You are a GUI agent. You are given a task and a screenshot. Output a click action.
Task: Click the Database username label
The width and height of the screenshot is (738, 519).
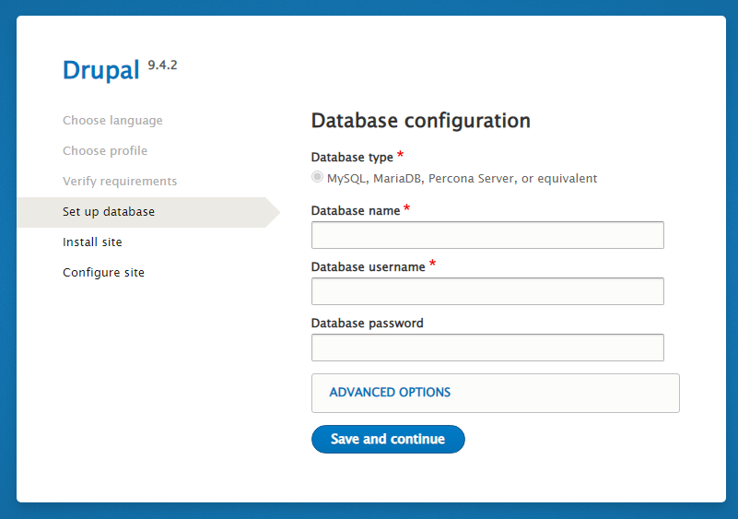coord(368,267)
